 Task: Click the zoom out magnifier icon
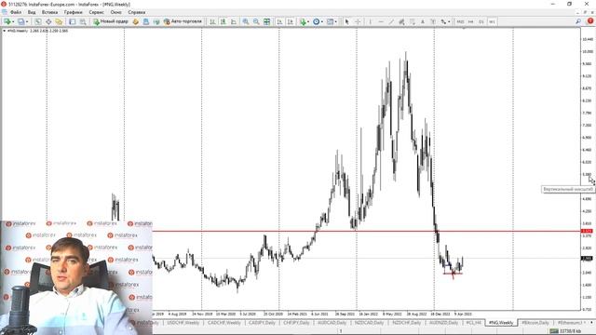click(257, 21)
